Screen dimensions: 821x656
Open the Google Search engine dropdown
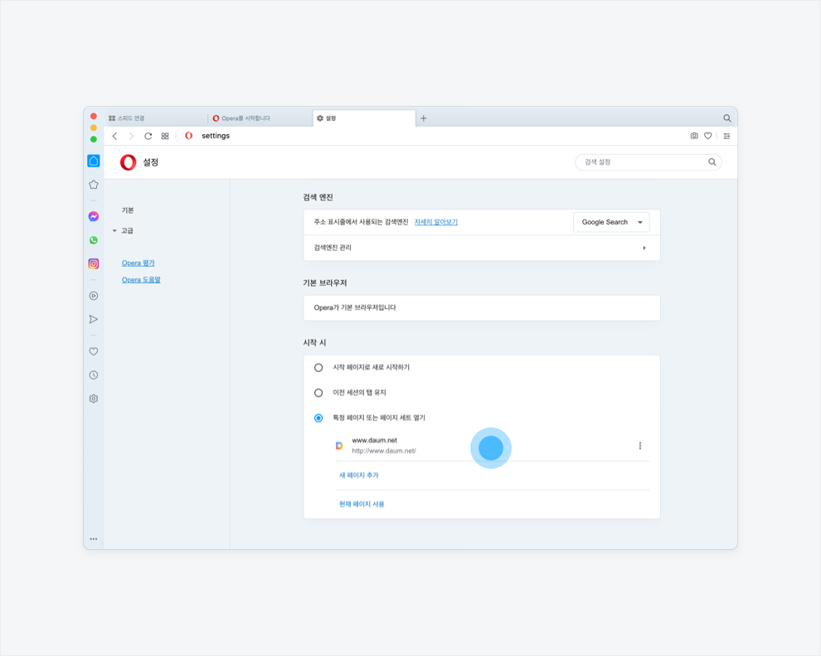click(611, 222)
